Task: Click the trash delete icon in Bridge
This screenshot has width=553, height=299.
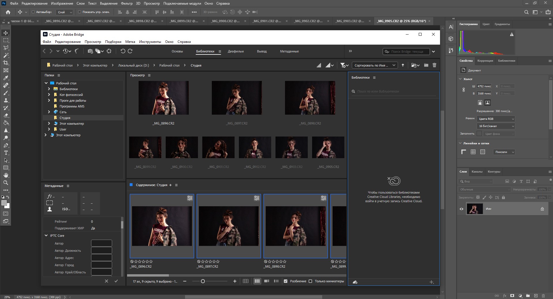Action: coord(434,65)
